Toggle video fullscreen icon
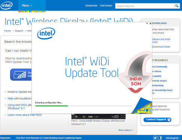Image resolution: width=182 pixels, height=140 pixels. point(123,117)
